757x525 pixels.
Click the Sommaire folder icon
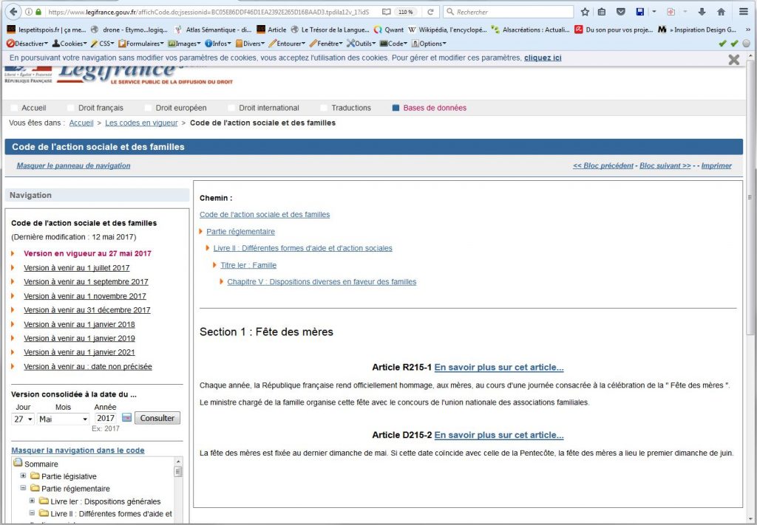[18, 464]
